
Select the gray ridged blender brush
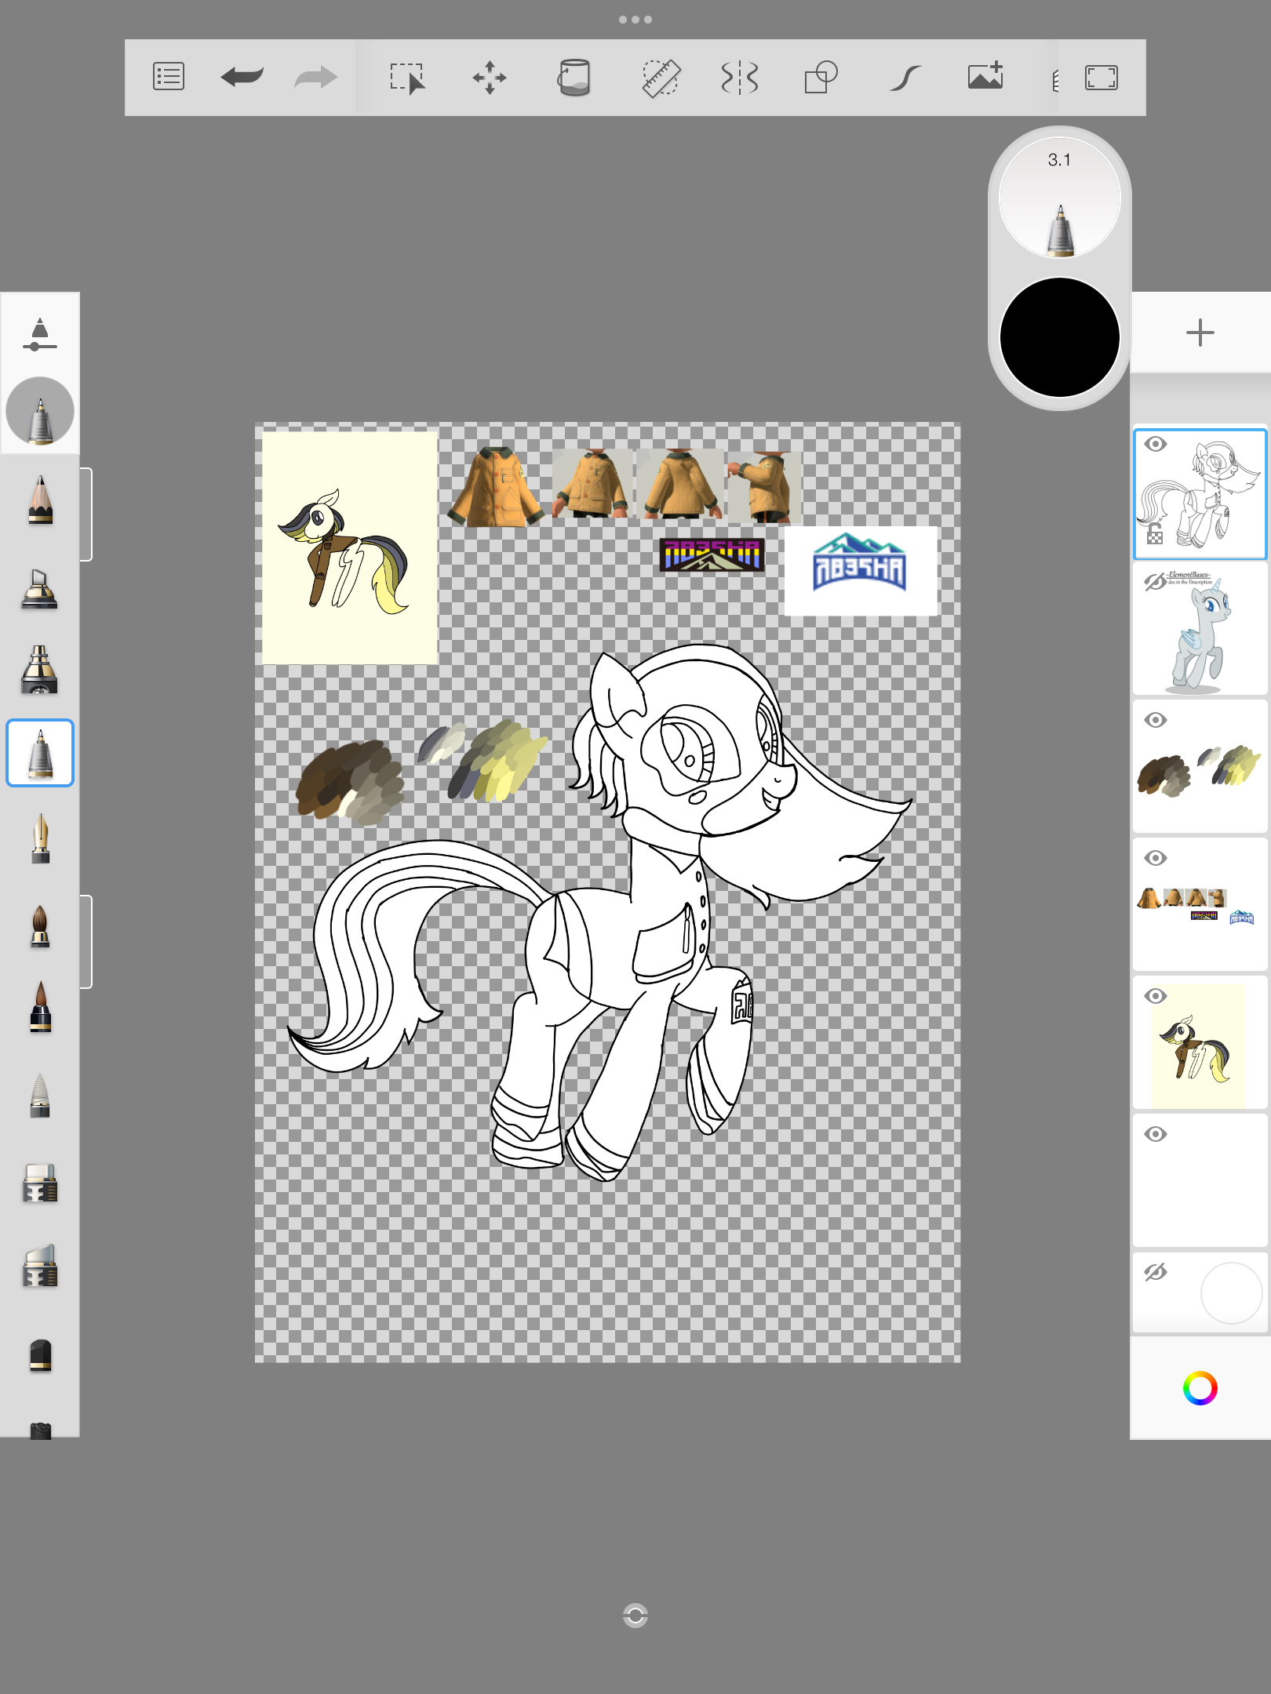40,1095
